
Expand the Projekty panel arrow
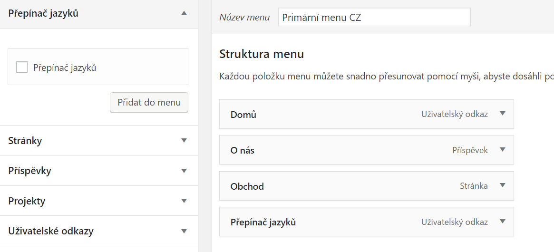184,201
